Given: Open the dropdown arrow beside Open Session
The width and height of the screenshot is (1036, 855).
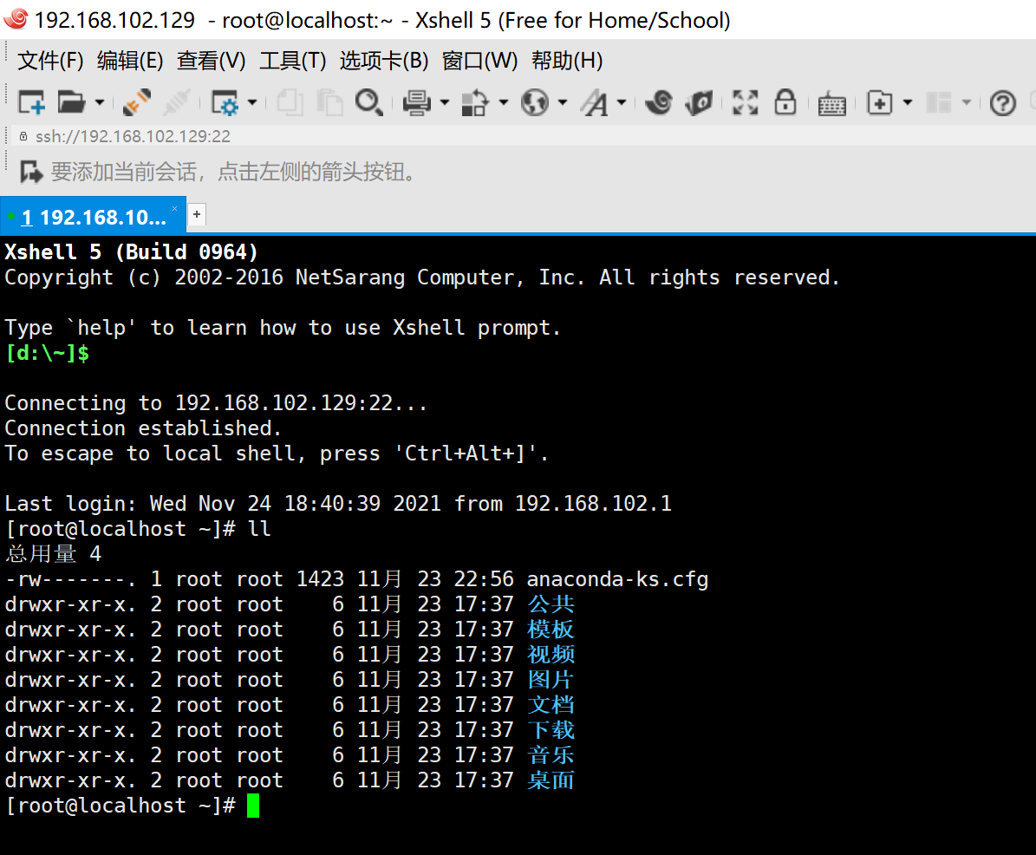Looking at the screenshot, I should coord(99,103).
